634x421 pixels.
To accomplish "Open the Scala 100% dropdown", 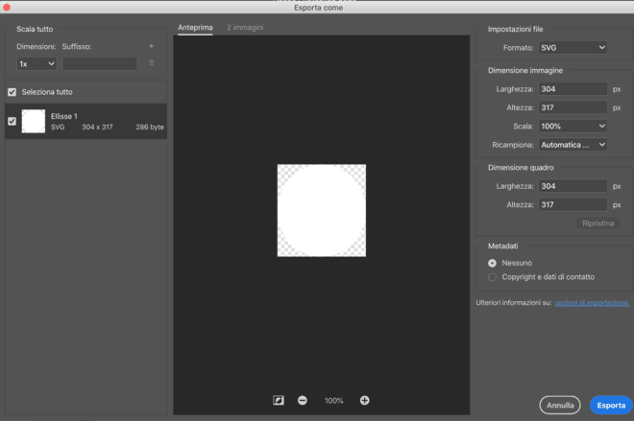I will [x=573, y=126].
